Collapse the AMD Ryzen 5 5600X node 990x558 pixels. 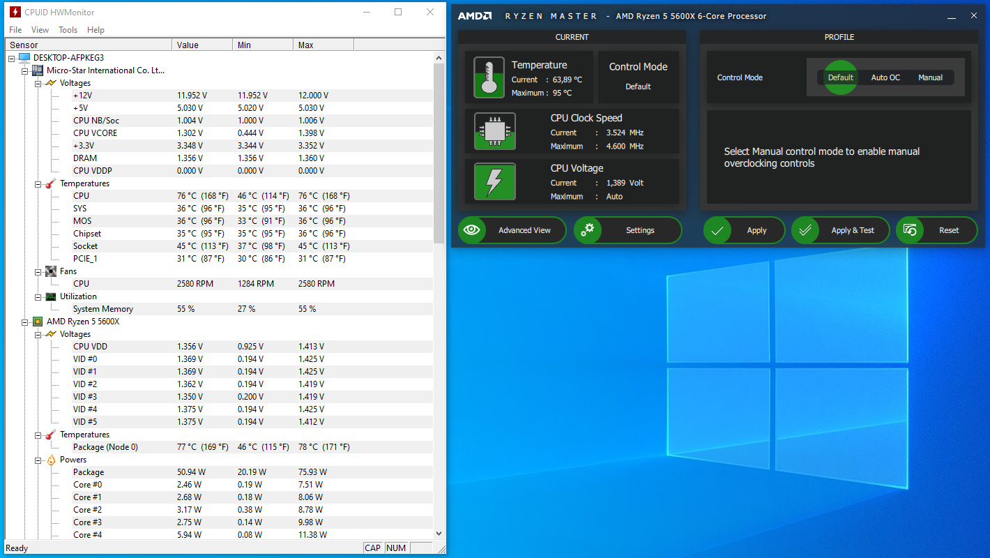pos(25,322)
